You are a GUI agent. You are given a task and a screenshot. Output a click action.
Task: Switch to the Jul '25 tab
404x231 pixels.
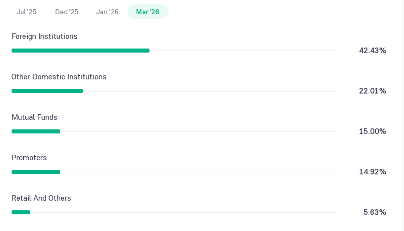point(26,12)
